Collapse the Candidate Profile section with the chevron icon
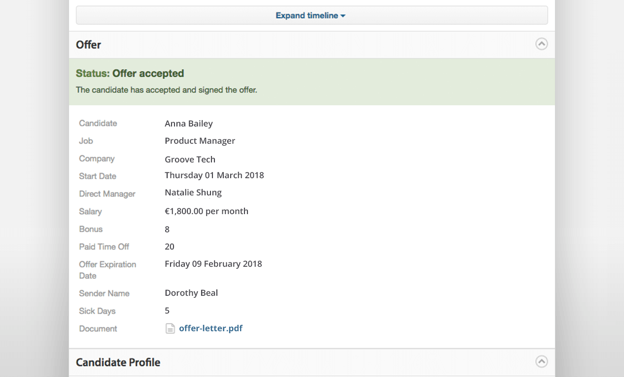 [x=541, y=361]
